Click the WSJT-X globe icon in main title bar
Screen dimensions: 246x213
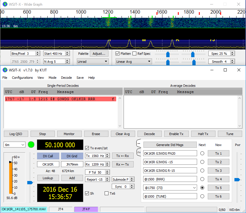(x=5, y=70)
